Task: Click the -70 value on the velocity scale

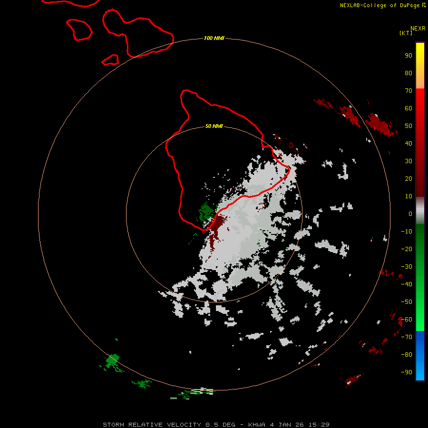Action: pos(407,337)
